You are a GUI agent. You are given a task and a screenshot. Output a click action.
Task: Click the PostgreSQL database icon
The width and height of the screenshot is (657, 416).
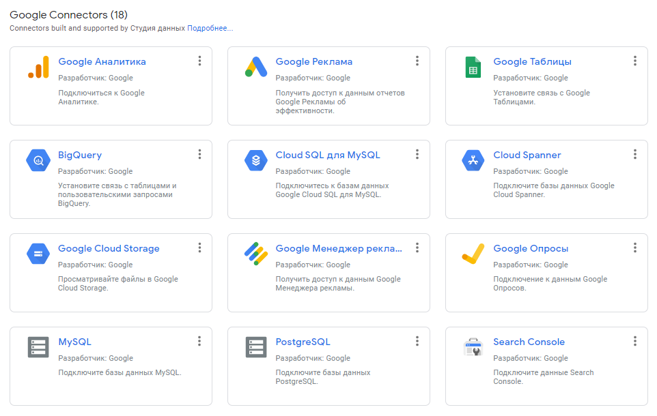[x=255, y=347]
